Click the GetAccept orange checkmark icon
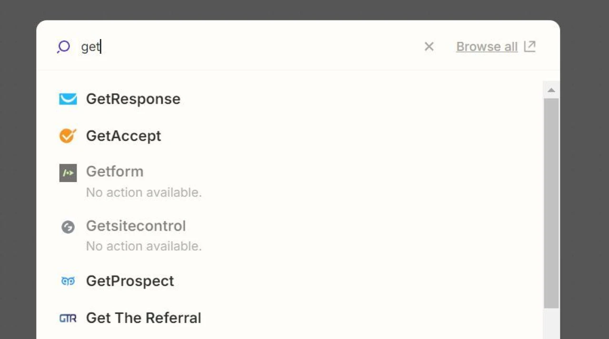 (68, 136)
